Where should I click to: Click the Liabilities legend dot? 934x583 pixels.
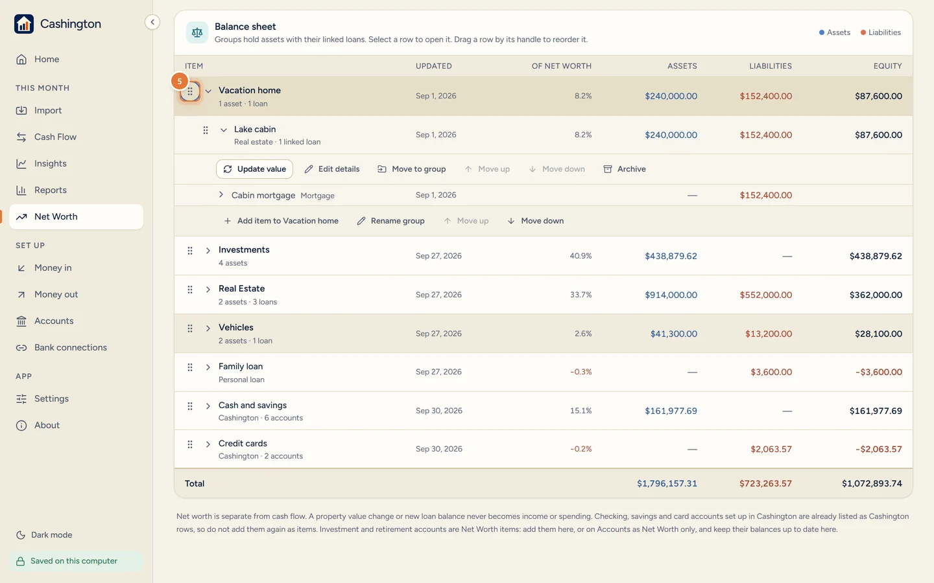point(863,32)
